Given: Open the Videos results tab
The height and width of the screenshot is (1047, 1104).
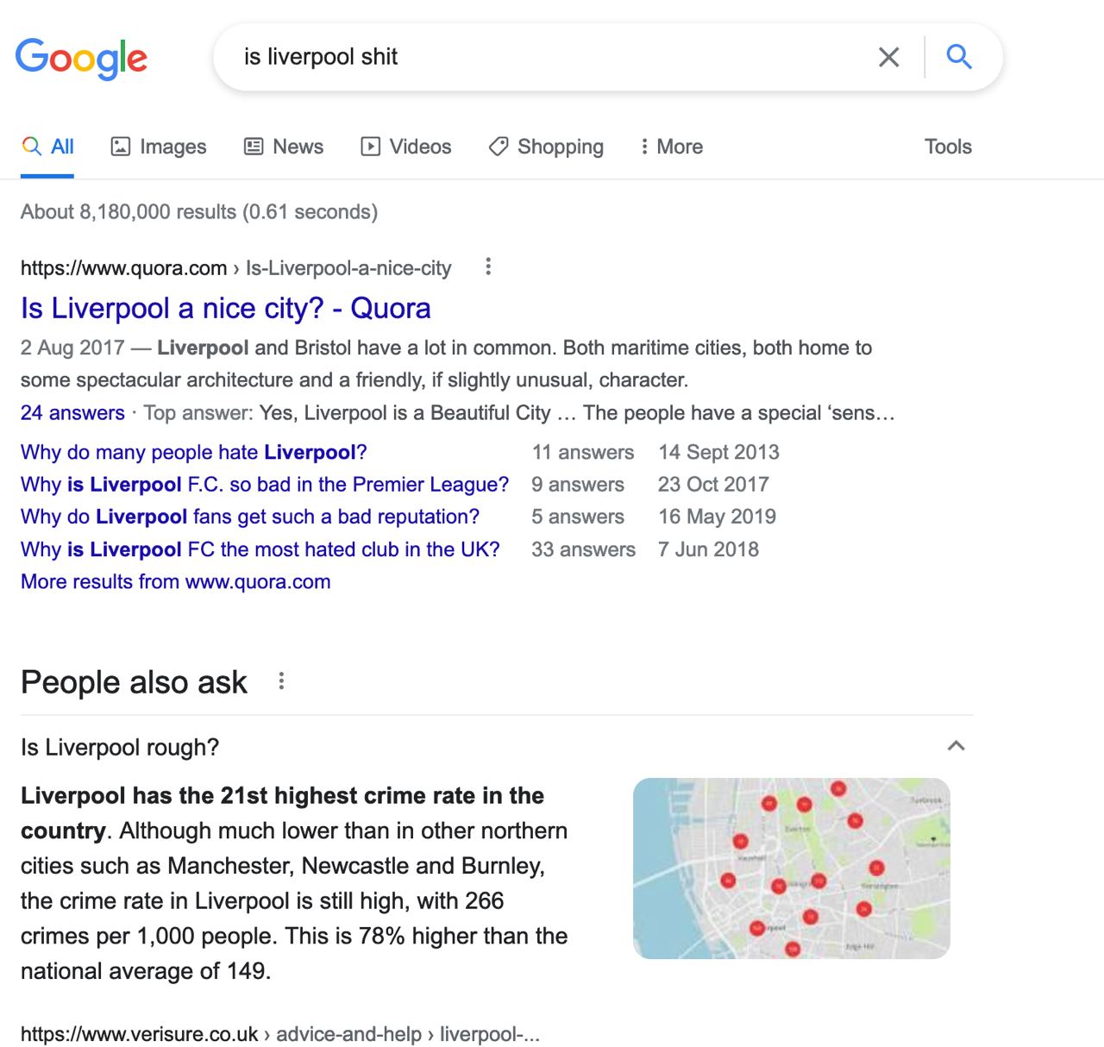Looking at the screenshot, I should point(405,147).
